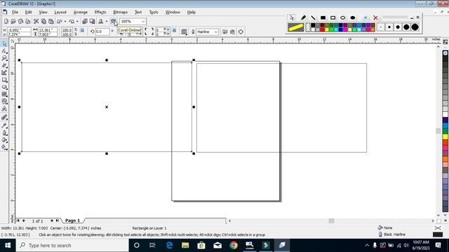Image resolution: width=449 pixels, height=252 pixels.
Task: Click the New document icon
Action: tap(6, 22)
